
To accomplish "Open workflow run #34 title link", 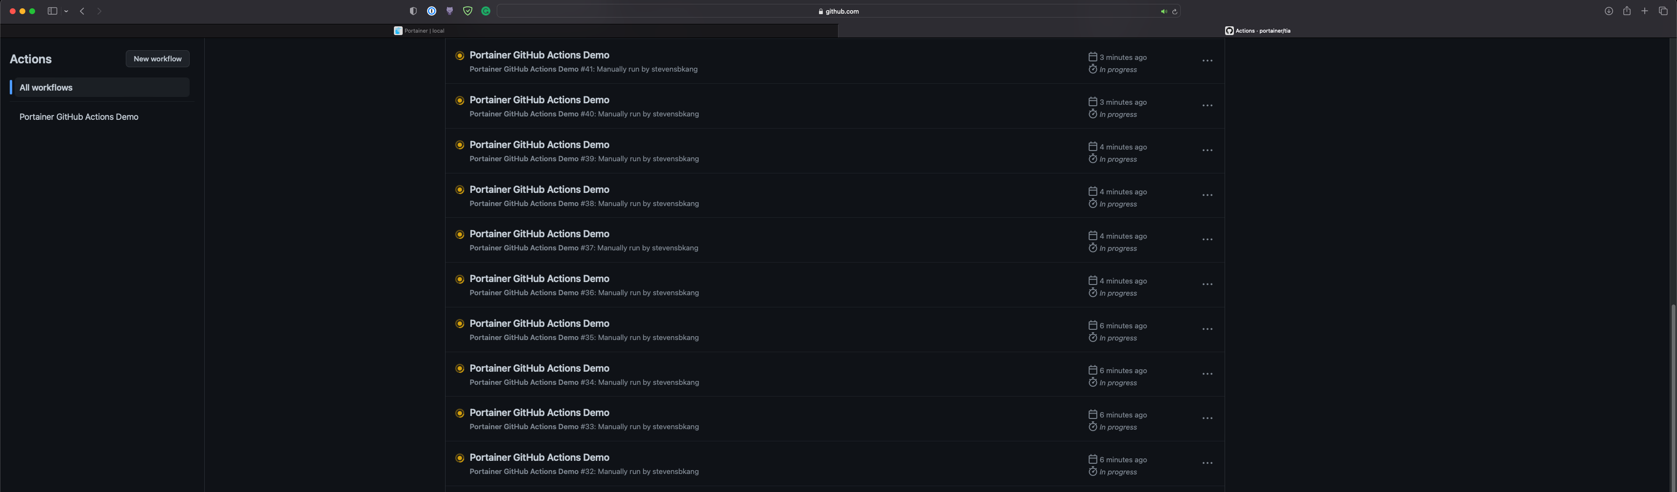I will pos(539,368).
